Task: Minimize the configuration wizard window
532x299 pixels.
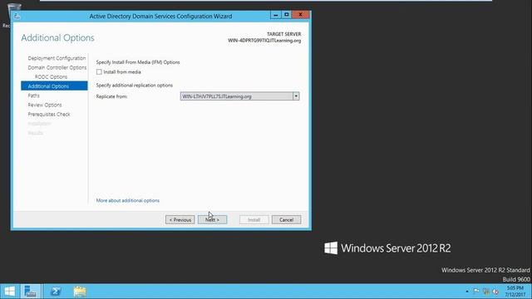Action: coord(275,15)
